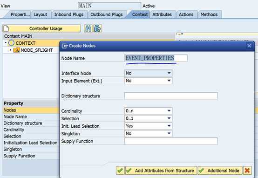Expand the NODE_SFLIGHT tree node
Image resolution: width=258 pixels, height=178 pixels.
click(x=11, y=50)
